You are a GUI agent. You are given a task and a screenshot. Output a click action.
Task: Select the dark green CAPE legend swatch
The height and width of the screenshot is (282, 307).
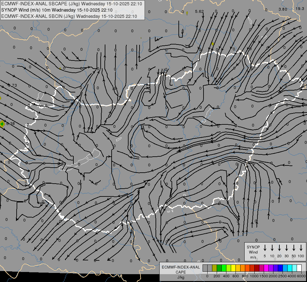pyautogui.click(x=219, y=268)
